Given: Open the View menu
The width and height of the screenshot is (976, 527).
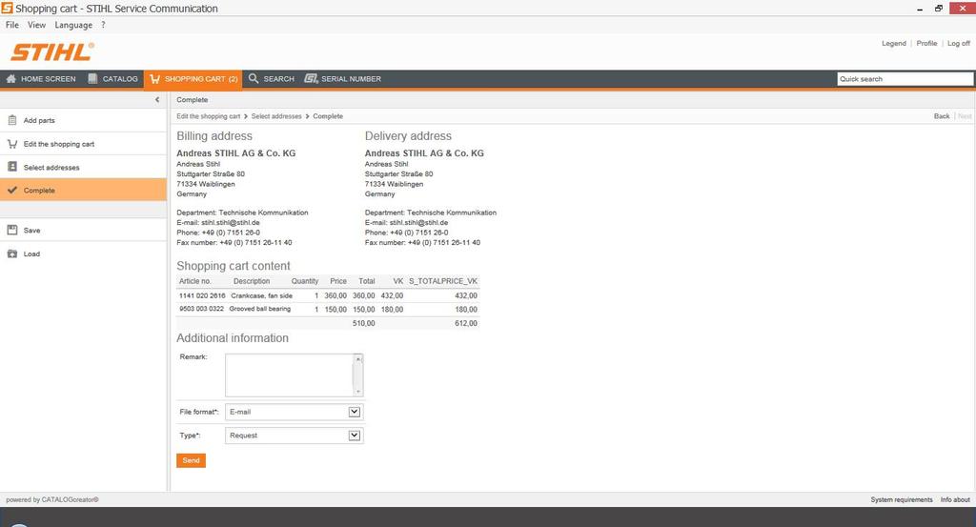Looking at the screenshot, I should pyautogui.click(x=37, y=25).
